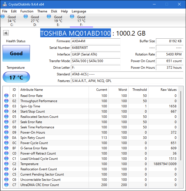Switch to the C: drive 34 °C tab
Screen dimensions: 186x191
[x=12, y=21]
